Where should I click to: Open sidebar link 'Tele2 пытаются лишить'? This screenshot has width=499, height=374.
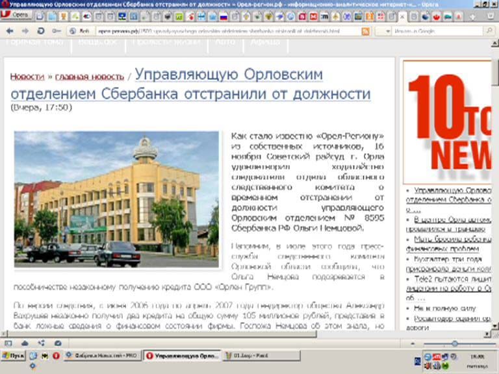tap(449, 288)
